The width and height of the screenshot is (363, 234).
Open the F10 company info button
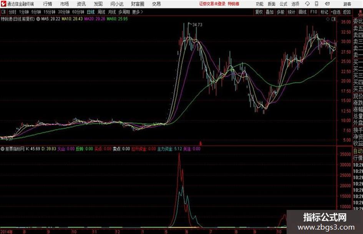click(x=313, y=12)
